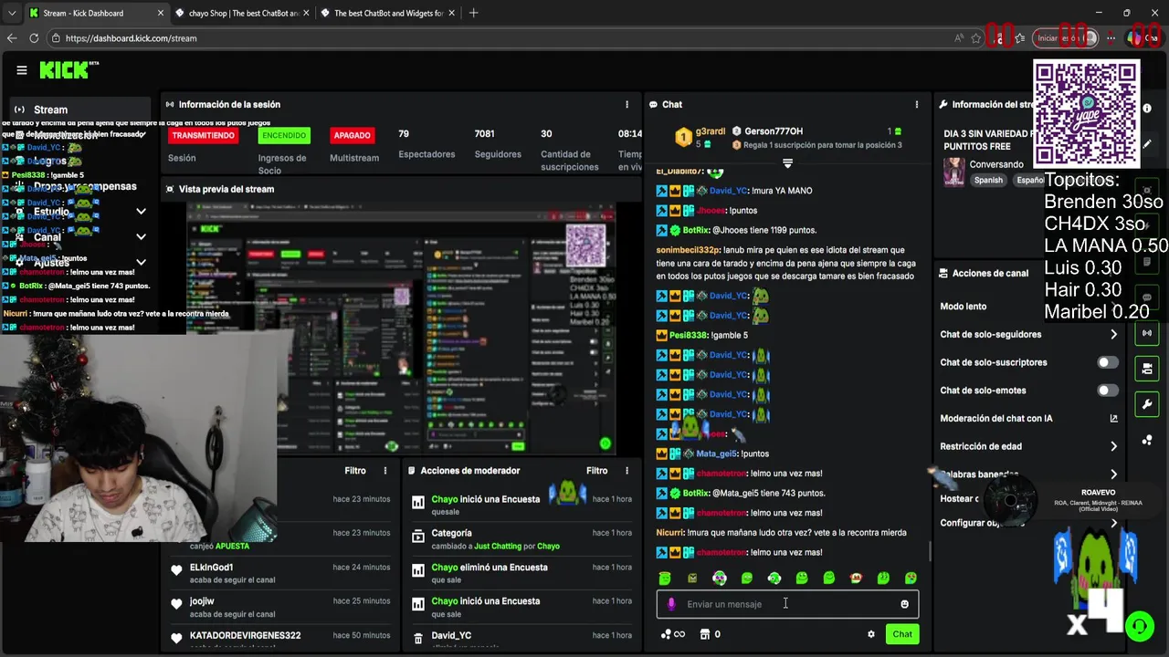This screenshot has width=1169, height=657.
Task: Bookmark this page with star icon
Action: 975,38
